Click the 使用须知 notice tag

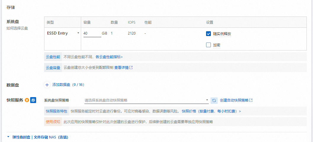53,122
